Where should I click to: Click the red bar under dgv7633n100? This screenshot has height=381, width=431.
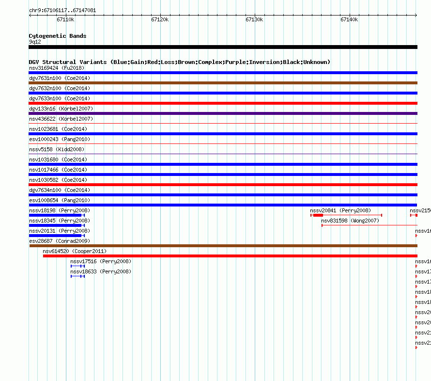point(223,103)
